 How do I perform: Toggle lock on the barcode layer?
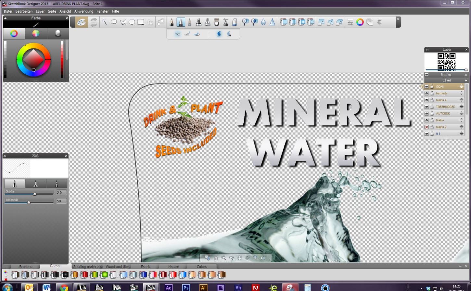tap(432, 93)
